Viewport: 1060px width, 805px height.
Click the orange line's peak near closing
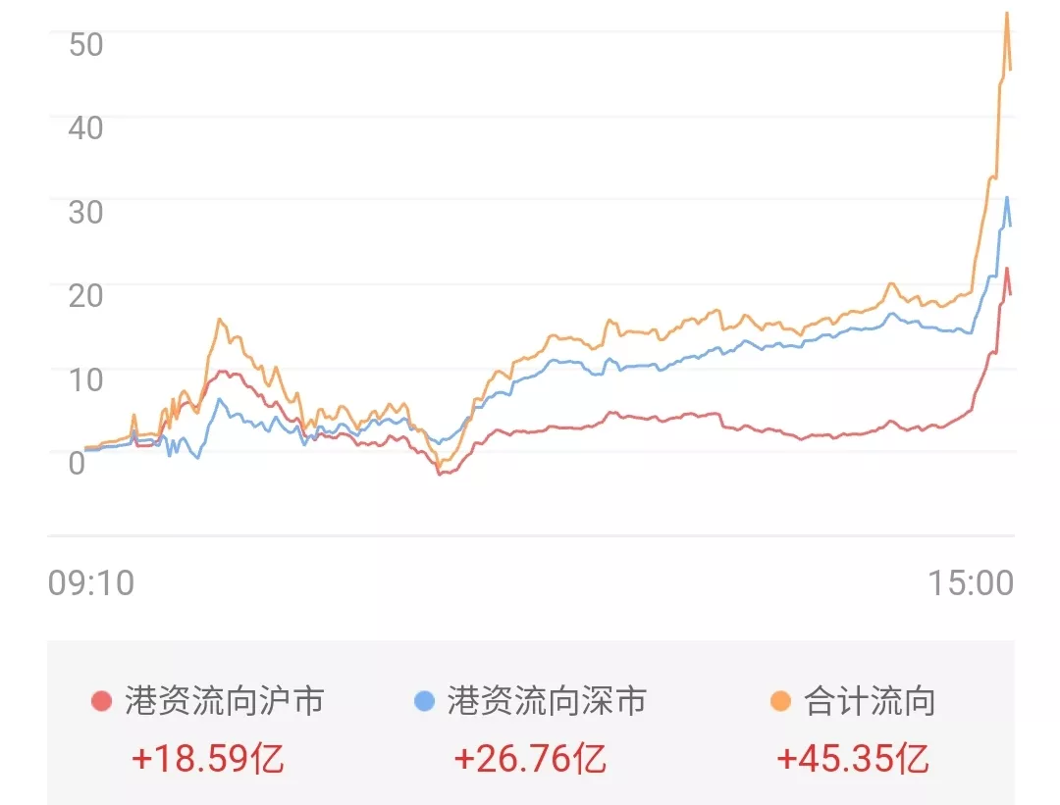pos(1007,14)
